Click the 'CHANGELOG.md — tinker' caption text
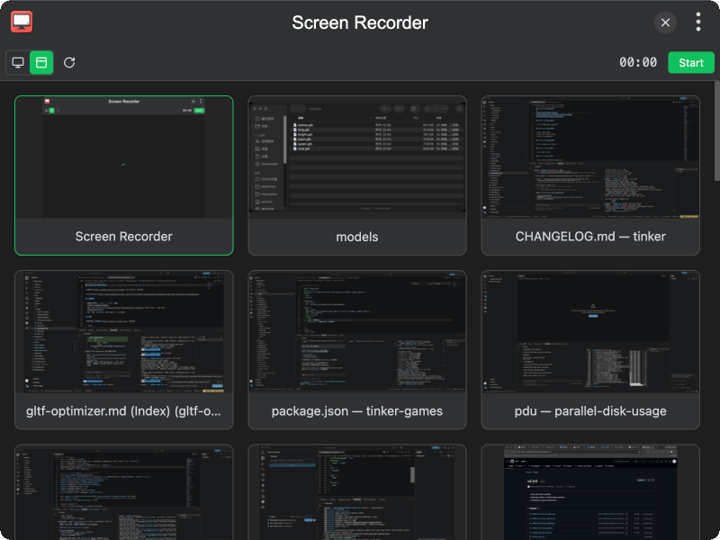 (x=590, y=237)
